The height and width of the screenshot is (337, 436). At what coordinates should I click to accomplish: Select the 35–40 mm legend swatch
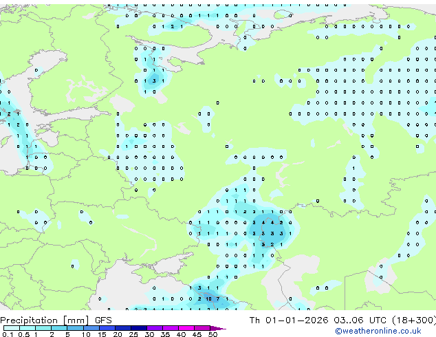(171, 328)
